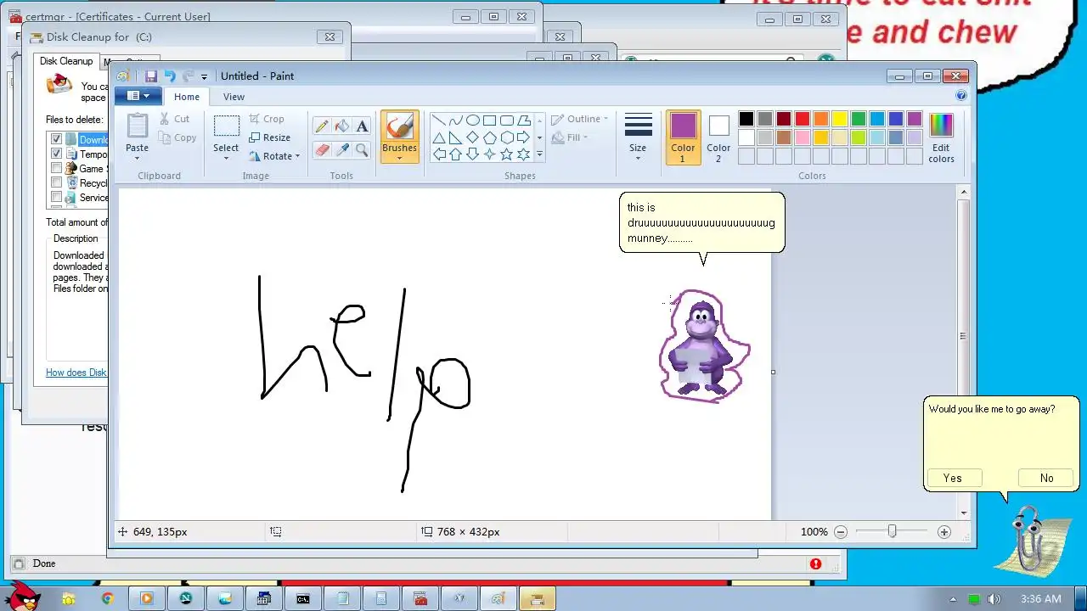Show hidden tray icons arrow
1087x611 pixels.
954,599
